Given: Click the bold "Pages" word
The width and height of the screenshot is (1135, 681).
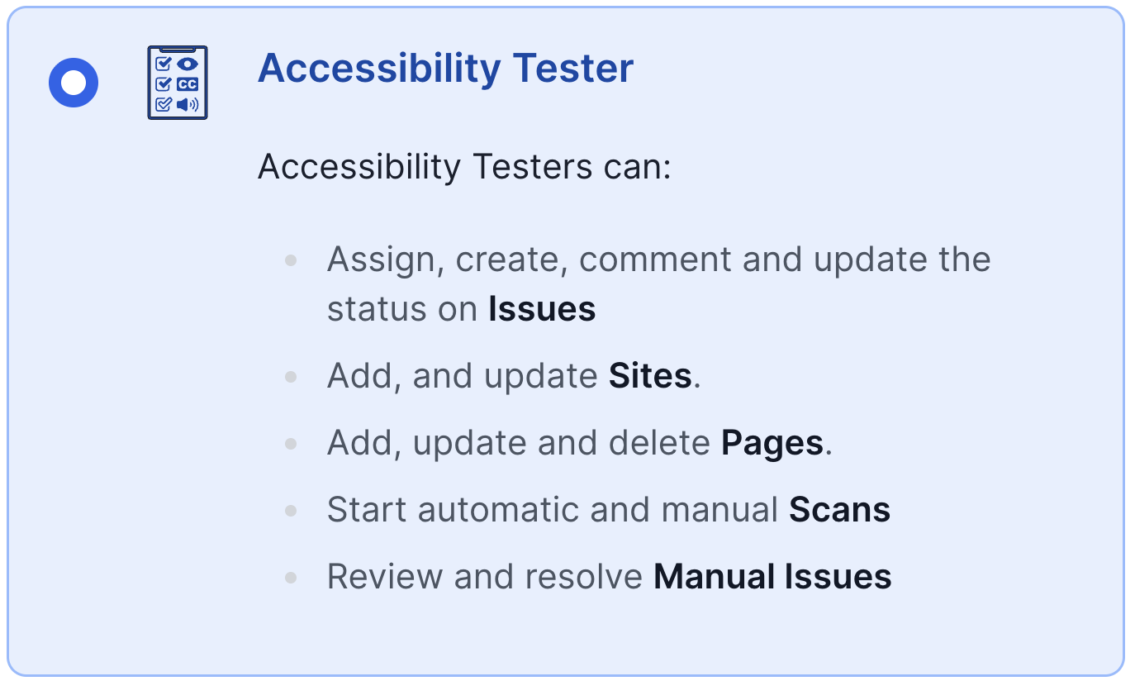Looking at the screenshot, I should point(772,443).
